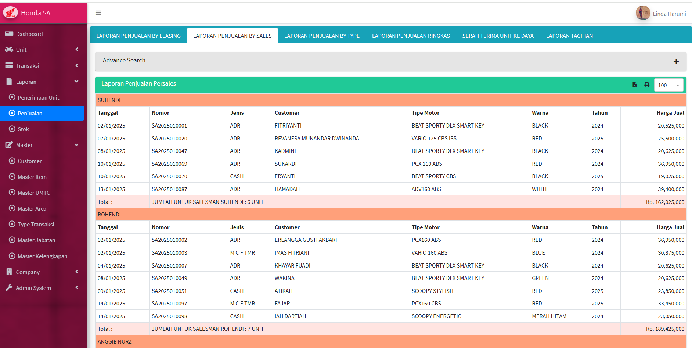Expand the Transaksi sidebar menu
Screen dimensions: 692x348
[x=42, y=65]
